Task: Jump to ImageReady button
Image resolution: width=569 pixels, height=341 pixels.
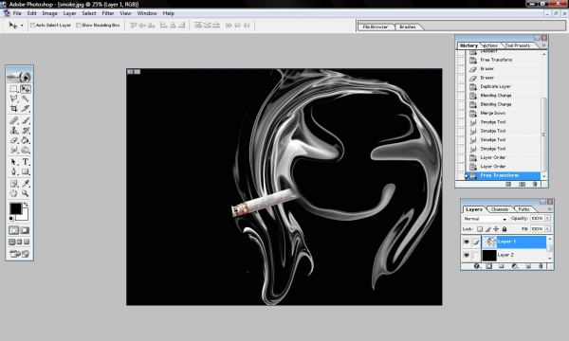Action: [20, 254]
